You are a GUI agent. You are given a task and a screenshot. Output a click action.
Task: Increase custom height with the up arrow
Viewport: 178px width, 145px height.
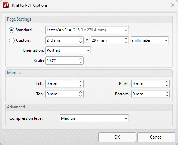tap(126, 39)
